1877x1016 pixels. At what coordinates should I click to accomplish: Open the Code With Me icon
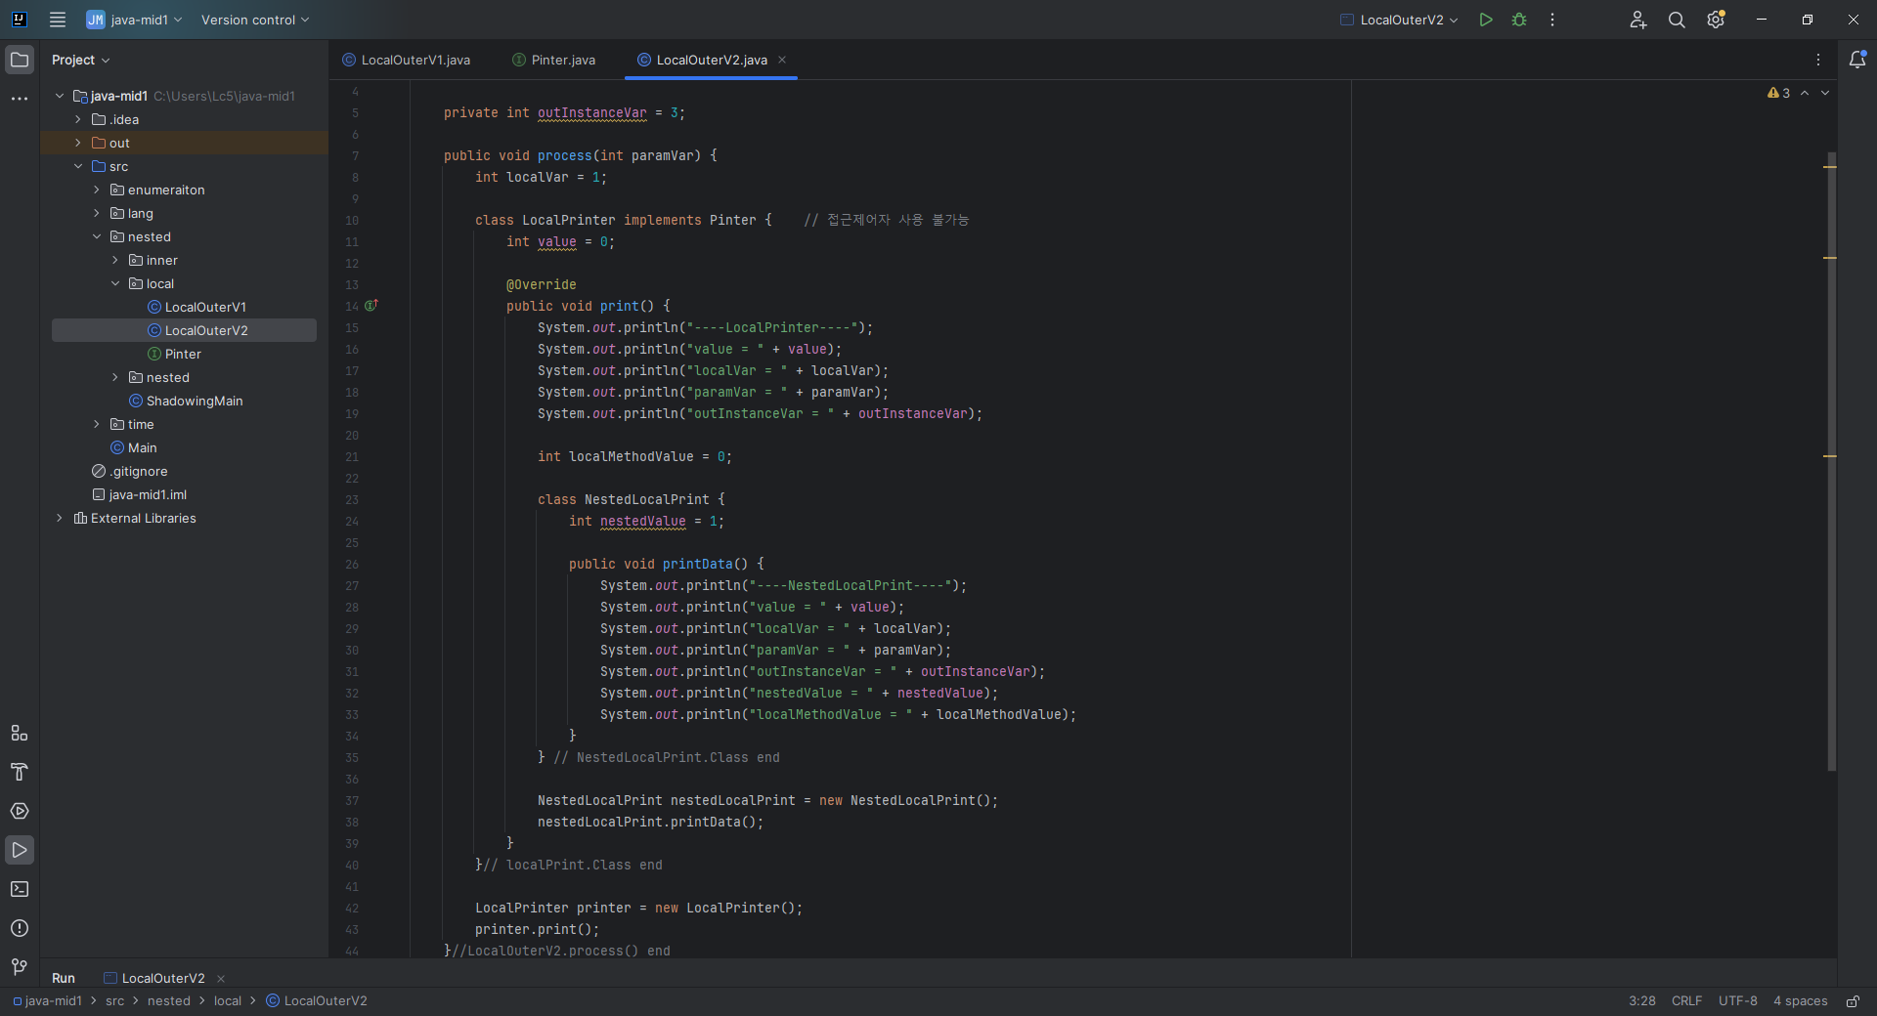point(1638,20)
